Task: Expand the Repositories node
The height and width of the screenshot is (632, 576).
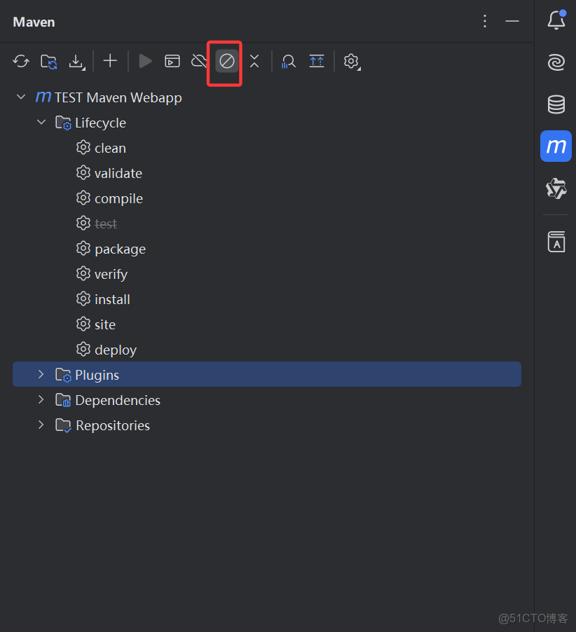Action: pyautogui.click(x=41, y=425)
